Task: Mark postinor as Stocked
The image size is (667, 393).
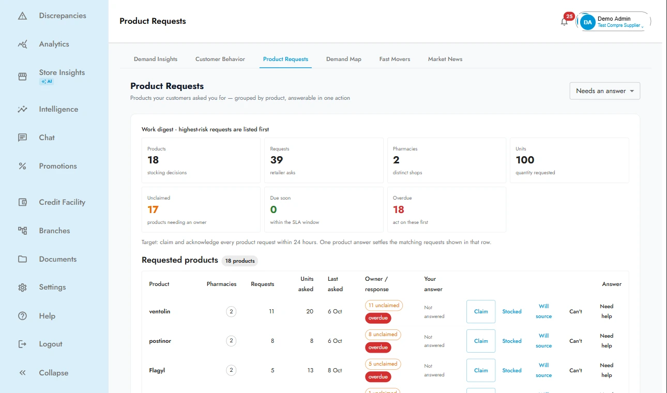Action: pos(512,341)
